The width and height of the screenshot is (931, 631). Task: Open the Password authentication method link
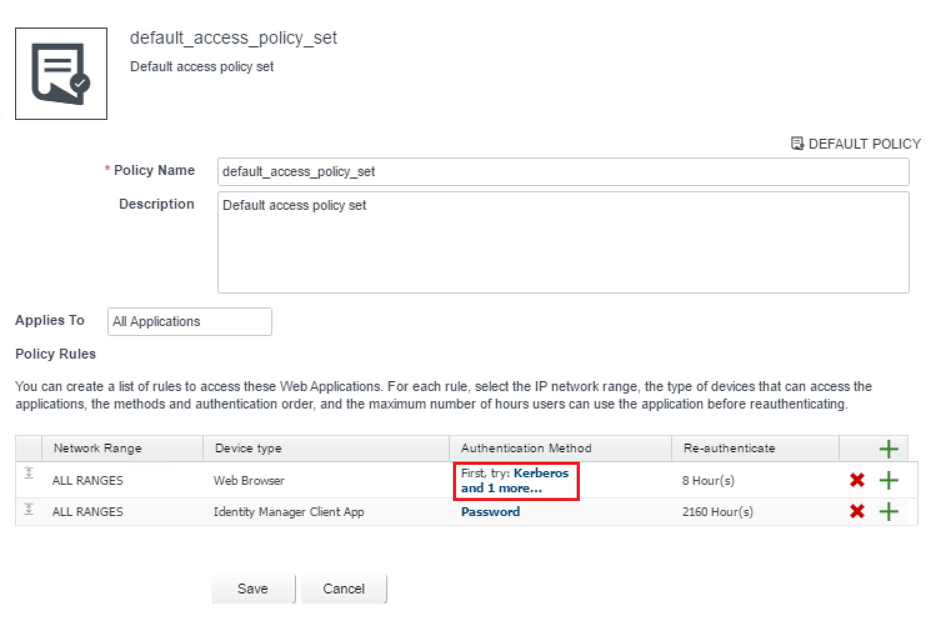(x=490, y=512)
